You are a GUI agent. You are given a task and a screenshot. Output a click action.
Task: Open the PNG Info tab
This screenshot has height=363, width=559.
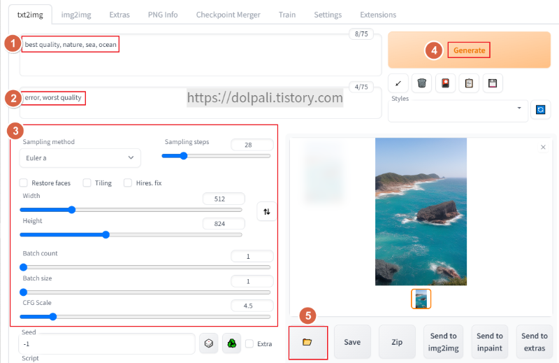pos(163,15)
